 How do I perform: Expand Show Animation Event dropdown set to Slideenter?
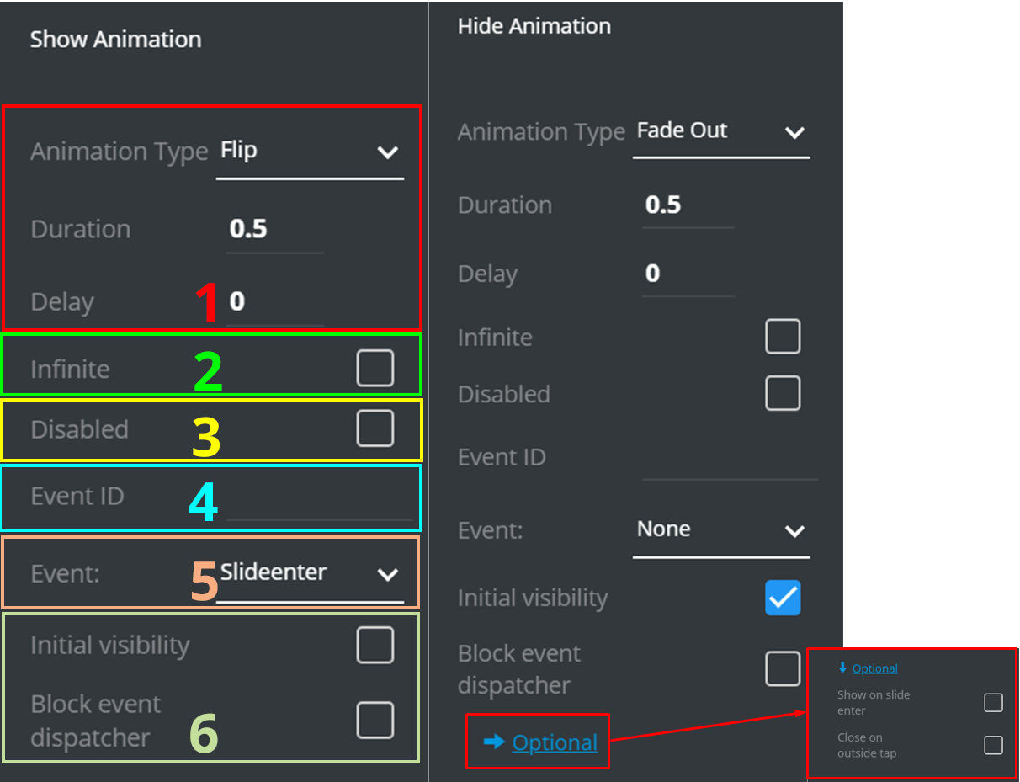(309, 573)
